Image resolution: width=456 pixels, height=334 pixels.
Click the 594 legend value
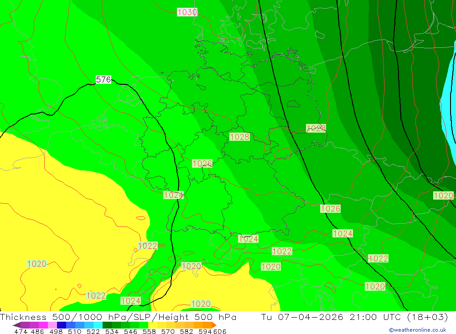click(205, 331)
